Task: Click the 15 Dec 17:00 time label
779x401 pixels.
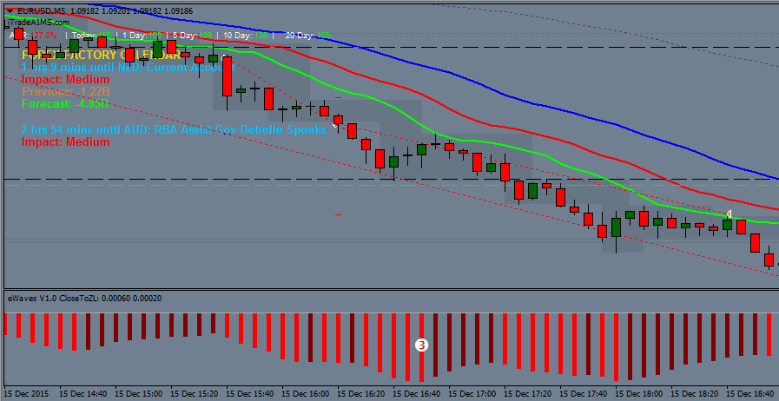Action: 472,393
